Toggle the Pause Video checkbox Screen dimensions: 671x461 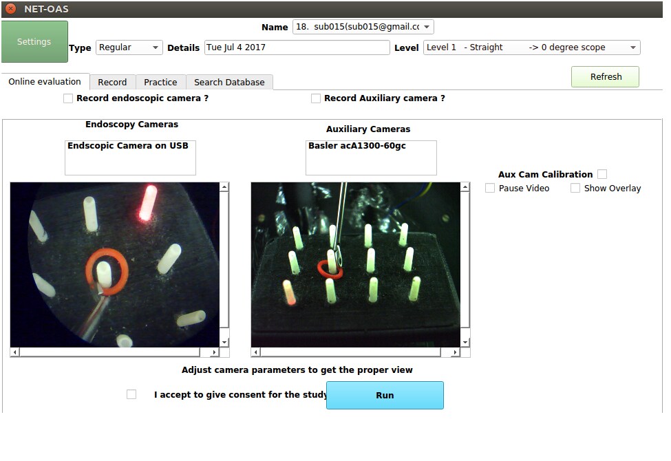point(490,188)
